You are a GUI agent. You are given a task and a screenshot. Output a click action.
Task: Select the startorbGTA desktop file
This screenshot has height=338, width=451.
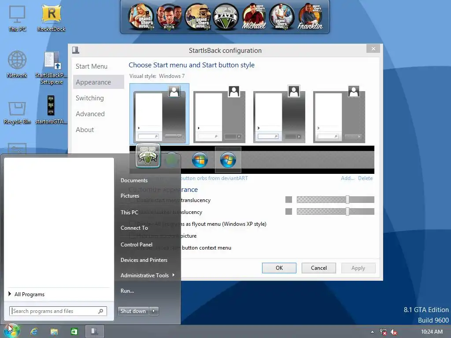[x=51, y=110]
